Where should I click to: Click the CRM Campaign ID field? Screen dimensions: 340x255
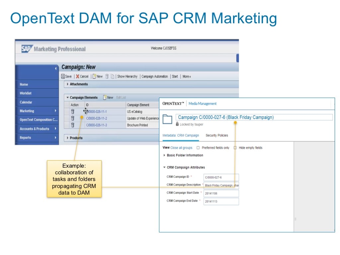221,177
